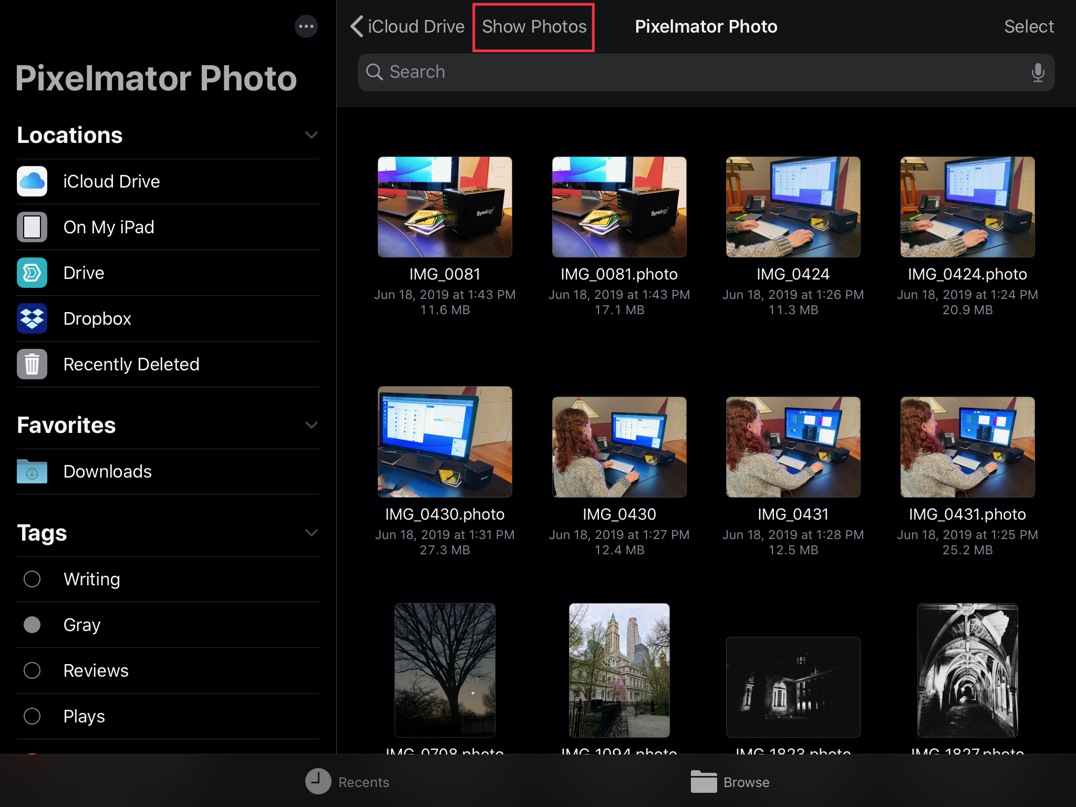The height and width of the screenshot is (807, 1076).
Task: Open the IMG_1823.photo dark night building thumbnail
Action: 793,687
